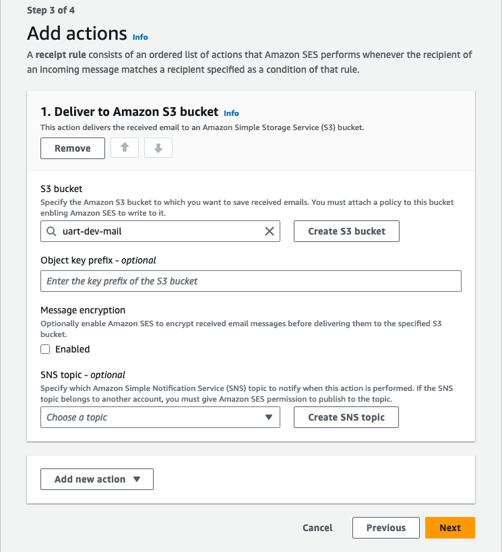
Task: Focus the Object key prefix input field
Action: tap(251, 281)
